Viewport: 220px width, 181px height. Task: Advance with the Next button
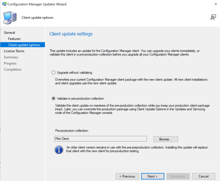point(153,176)
